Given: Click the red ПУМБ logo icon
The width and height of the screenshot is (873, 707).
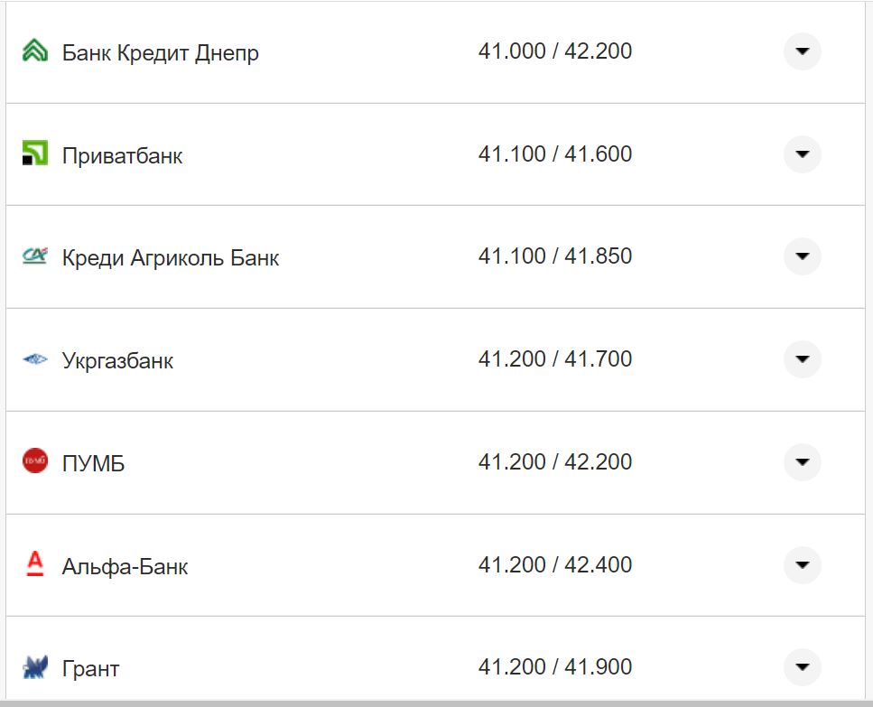Looking at the screenshot, I should tap(34, 462).
